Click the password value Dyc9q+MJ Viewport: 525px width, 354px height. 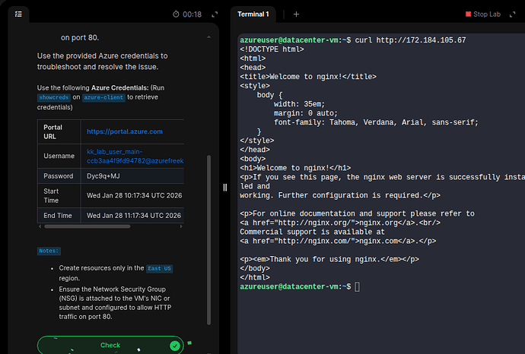click(105, 176)
